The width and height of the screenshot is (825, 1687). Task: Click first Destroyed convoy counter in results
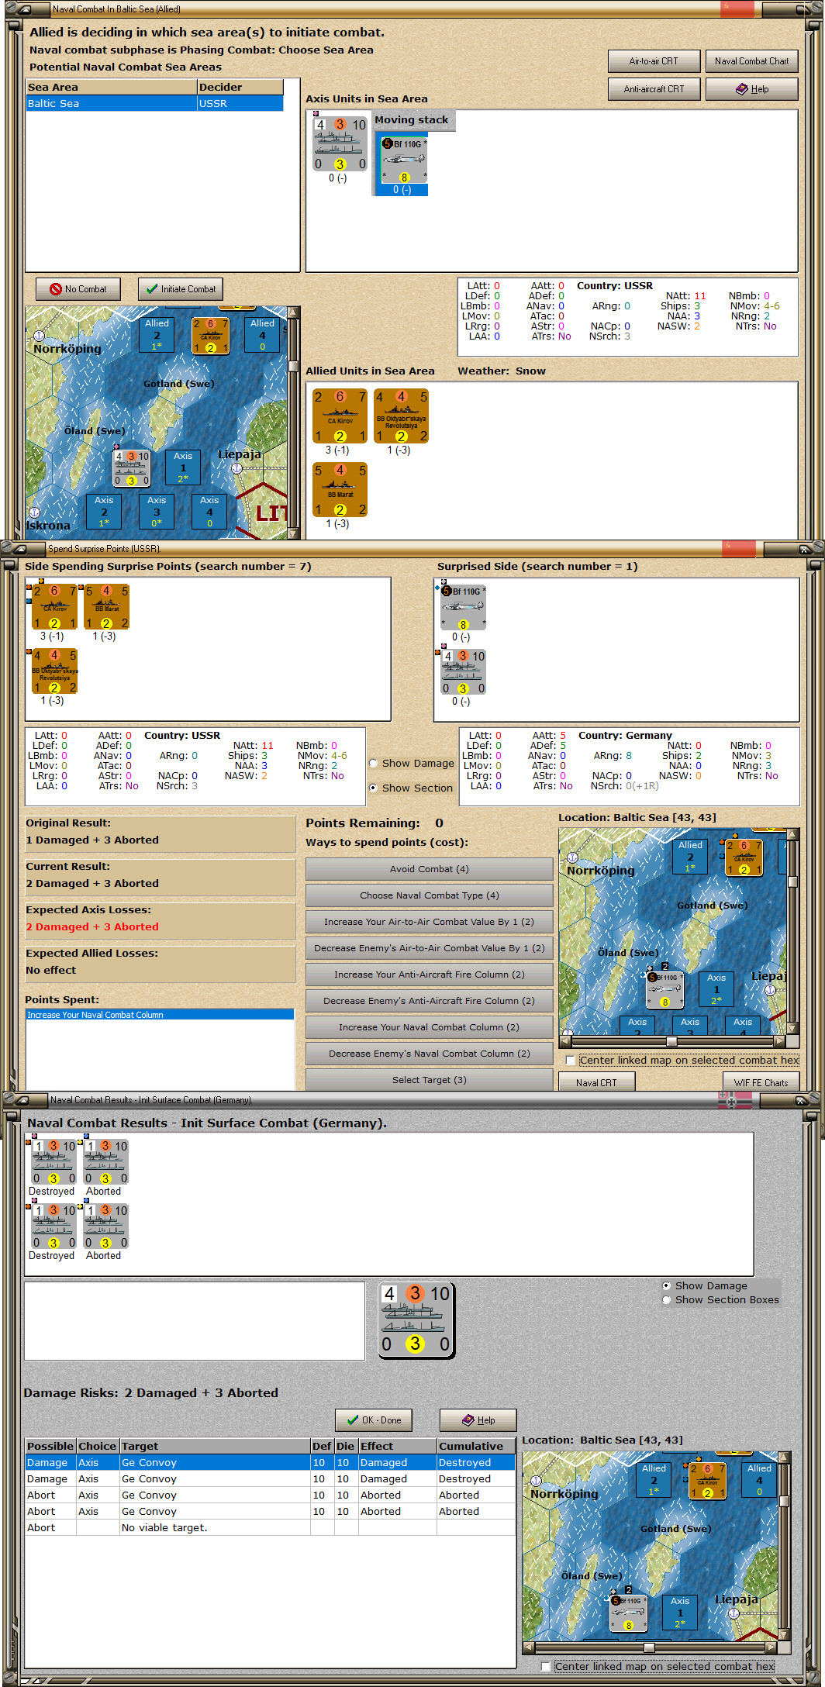[54, 1162]
